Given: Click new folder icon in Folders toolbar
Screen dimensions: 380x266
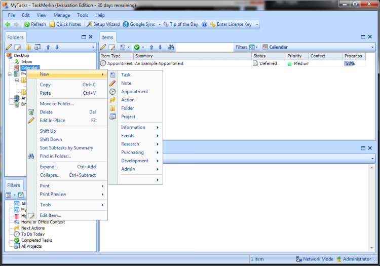Looking at the screenshot, I should (x=28, y=47).
